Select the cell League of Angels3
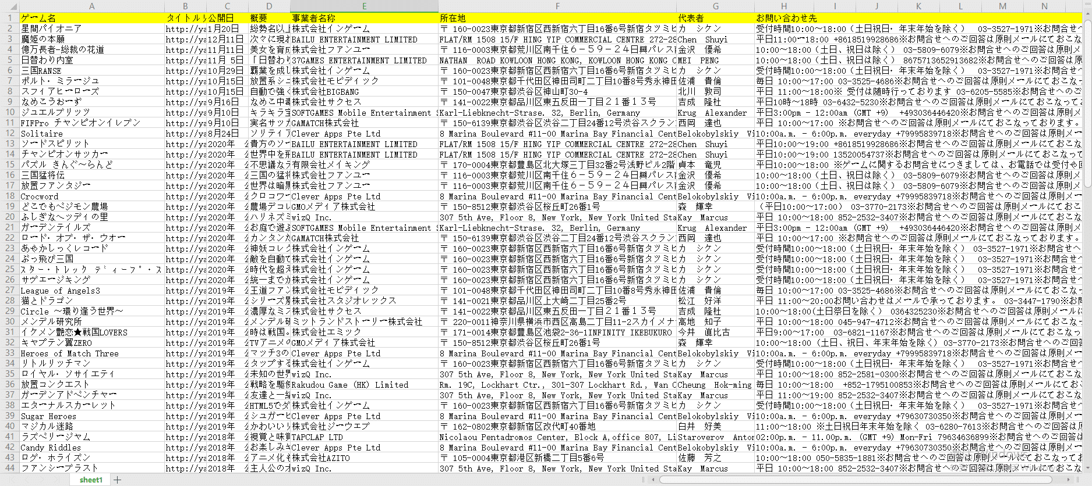The image size is (1092, 486). 92,290
